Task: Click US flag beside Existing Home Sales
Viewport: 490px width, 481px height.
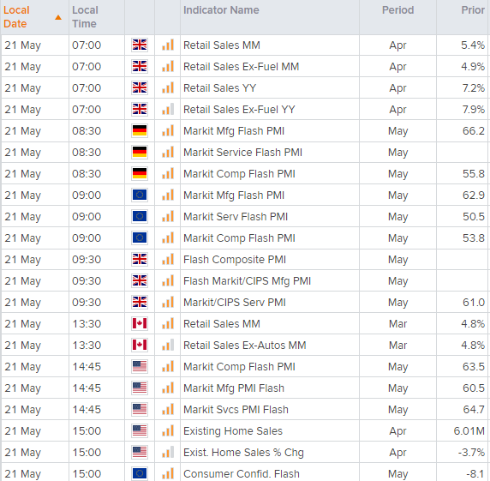Action: pos(140,431)
